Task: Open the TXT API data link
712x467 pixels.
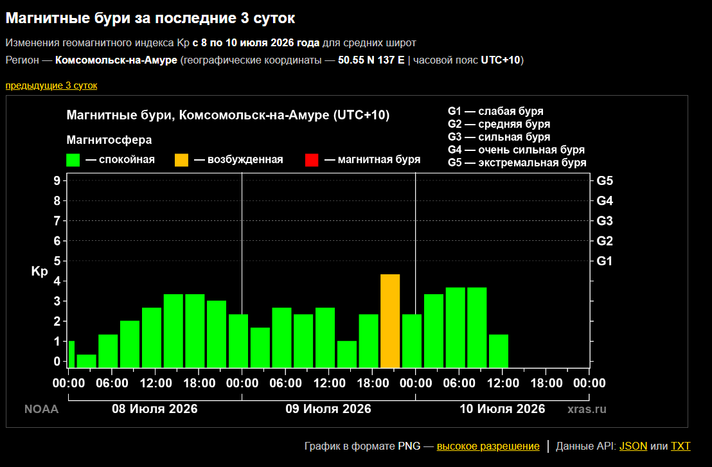Action: click(681, 446)
